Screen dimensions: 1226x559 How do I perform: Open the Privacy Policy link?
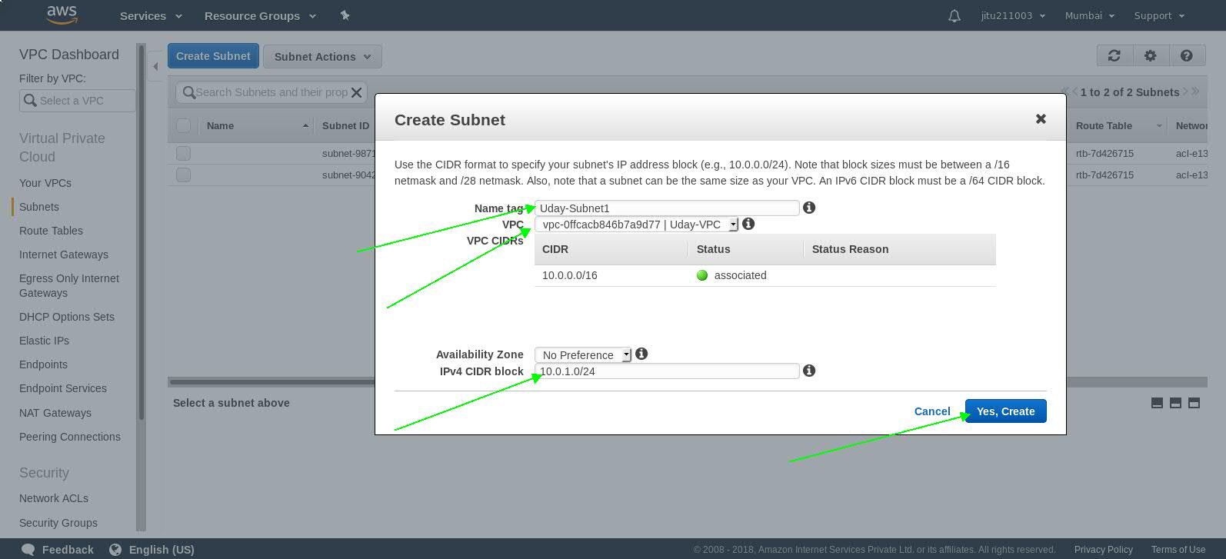tap(1103, 549)
